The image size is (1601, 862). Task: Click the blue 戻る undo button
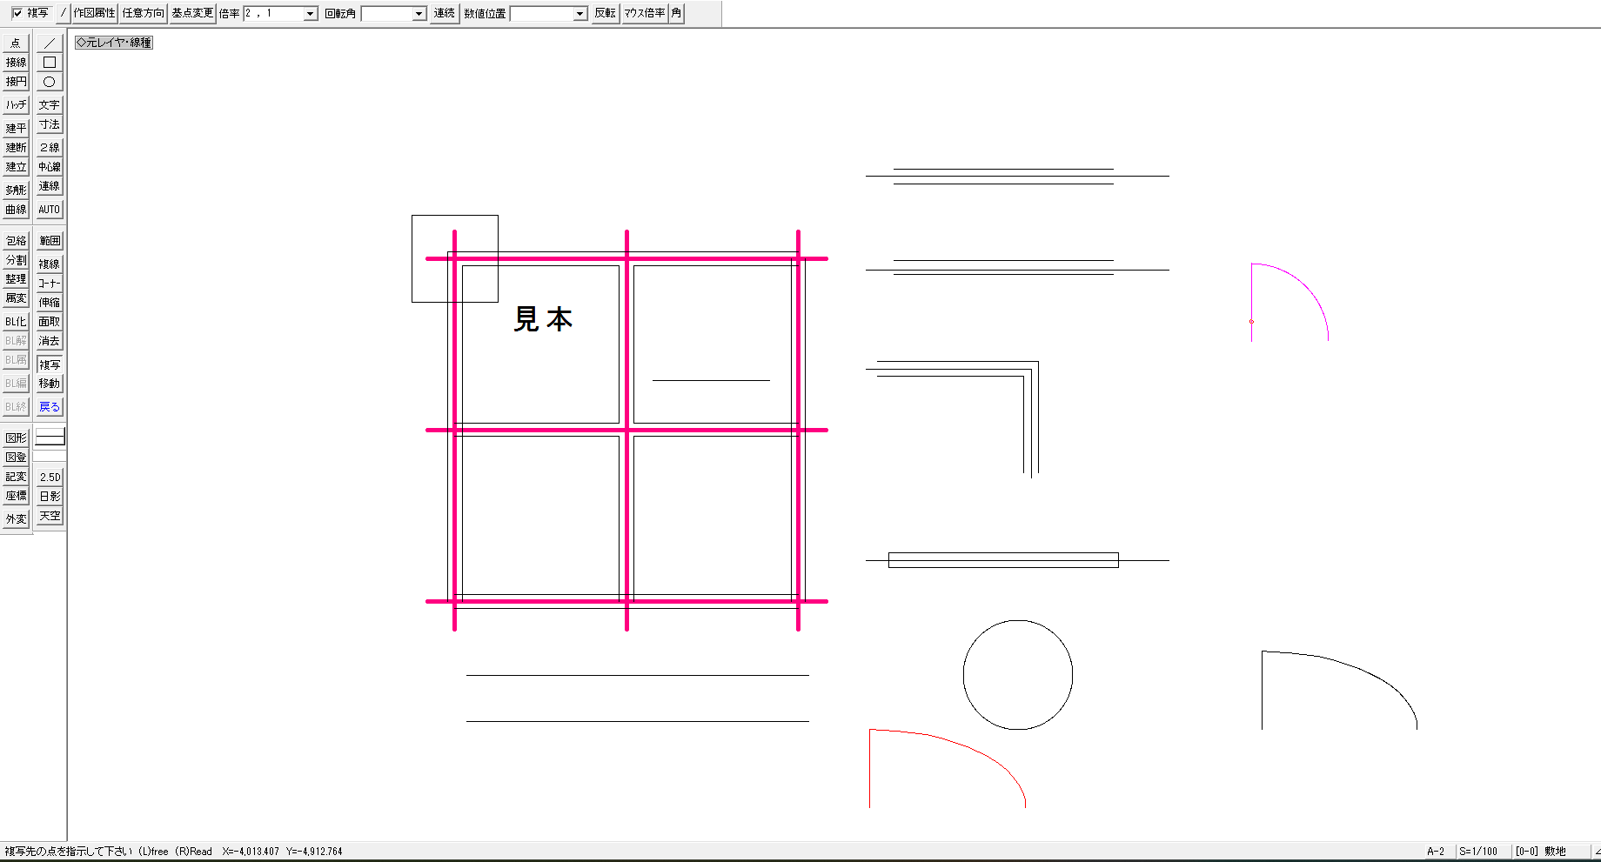point(50,406)
